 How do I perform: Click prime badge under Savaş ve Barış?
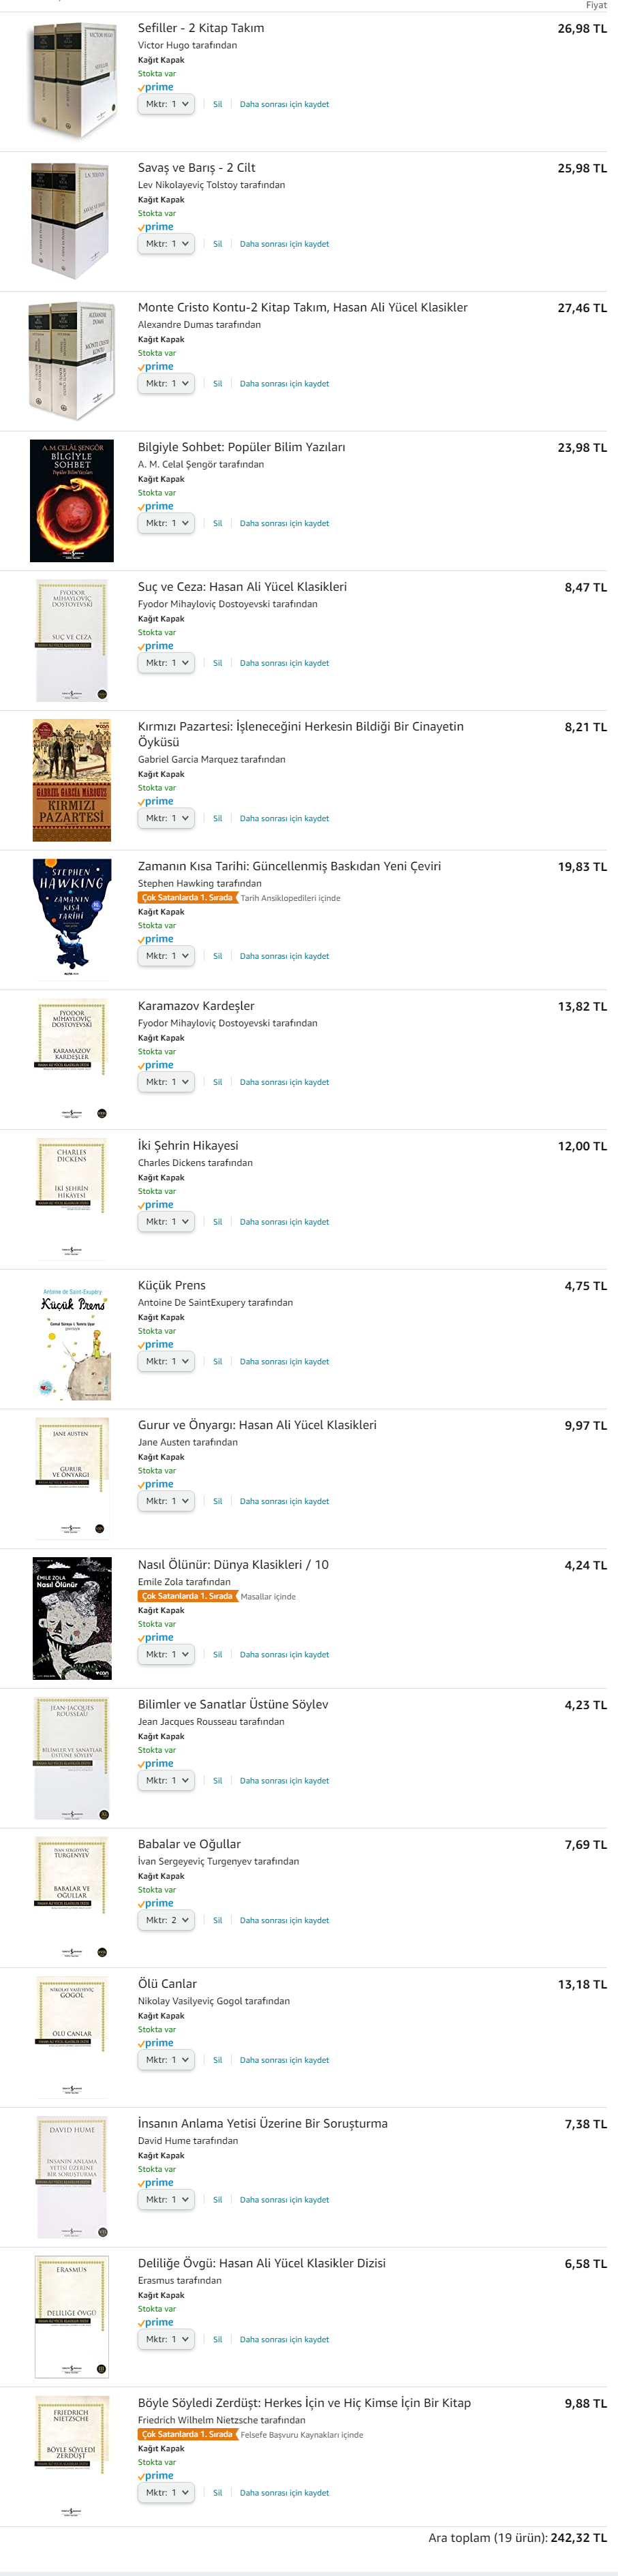(x=156, y=227)
